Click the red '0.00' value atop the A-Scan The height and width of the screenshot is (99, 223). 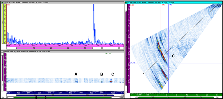8,5
